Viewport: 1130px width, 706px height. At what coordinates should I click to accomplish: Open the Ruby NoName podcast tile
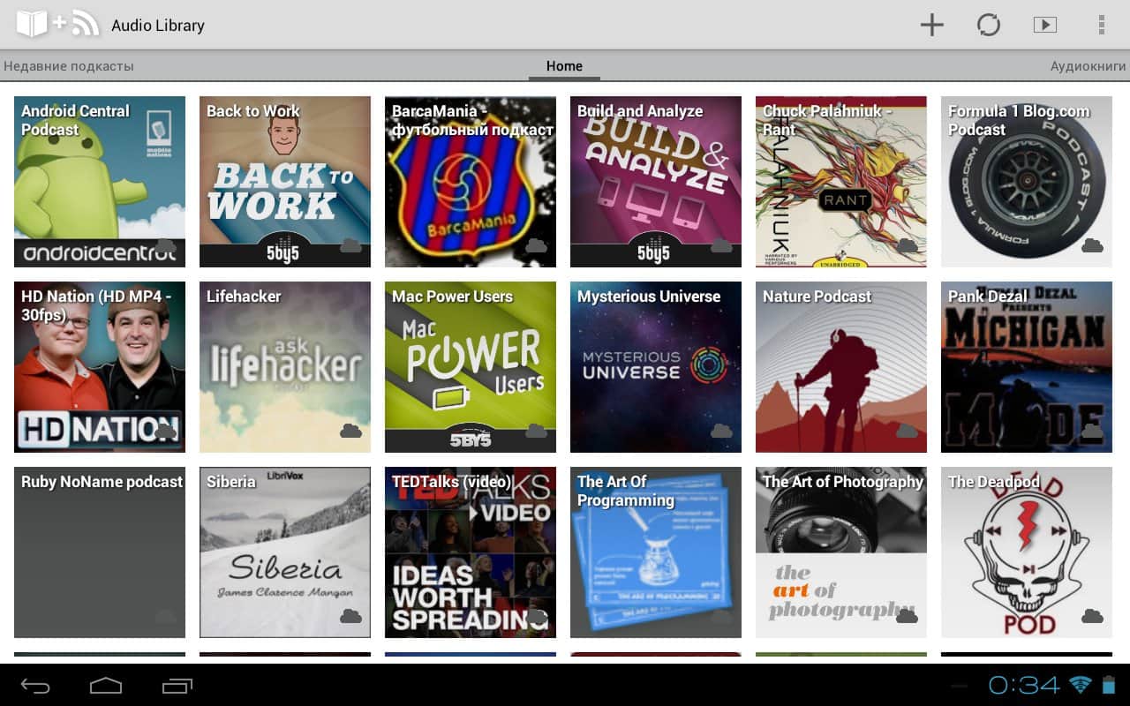(x=100, y=552)
